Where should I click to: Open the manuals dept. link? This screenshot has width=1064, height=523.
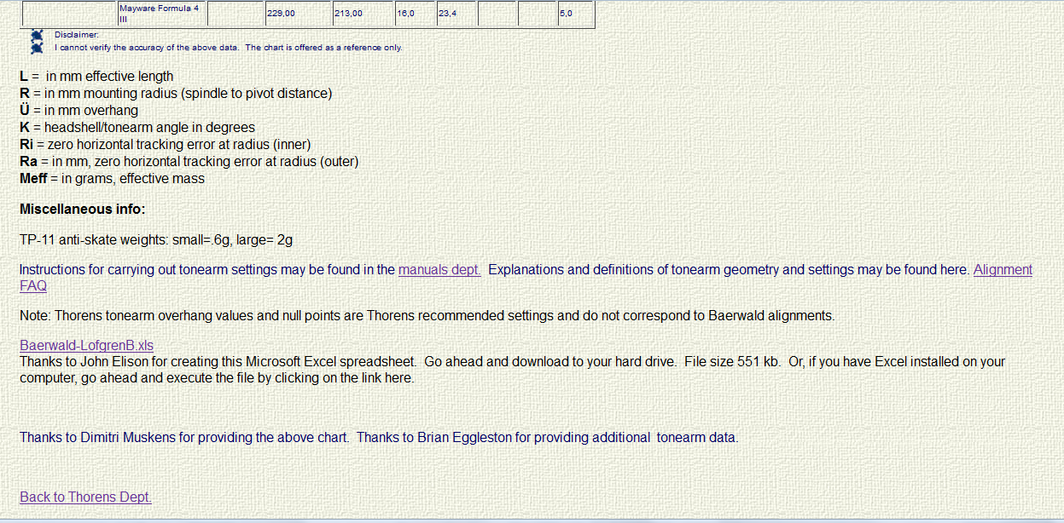tap(439, 270)
